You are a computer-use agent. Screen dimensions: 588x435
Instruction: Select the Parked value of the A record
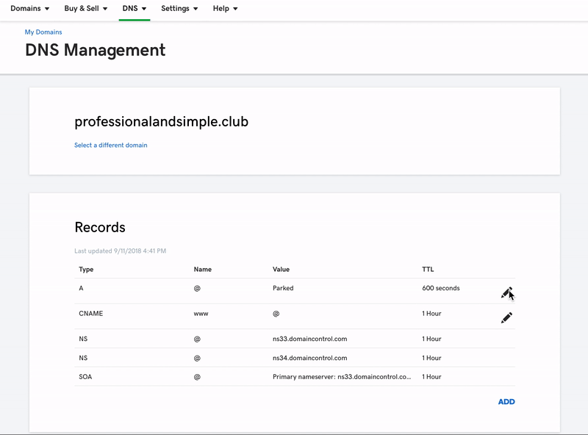coord(283,288)
